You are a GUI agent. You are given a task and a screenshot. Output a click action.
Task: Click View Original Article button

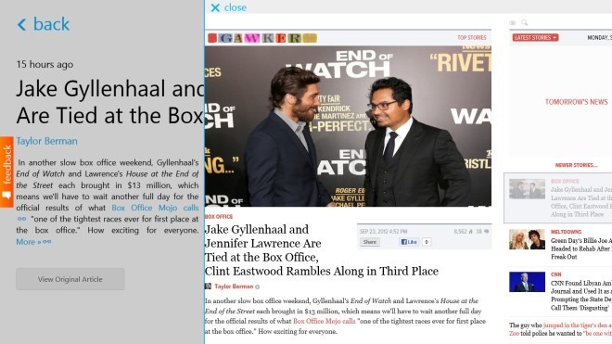(70, 279)
